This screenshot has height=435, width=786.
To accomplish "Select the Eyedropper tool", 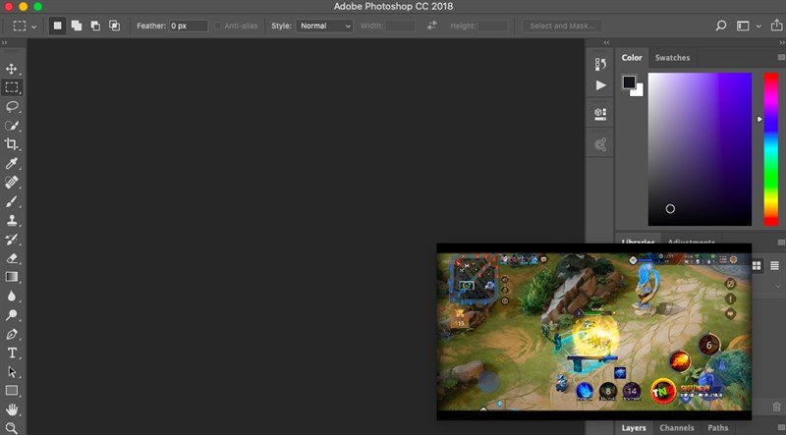I will click(12, 163).
